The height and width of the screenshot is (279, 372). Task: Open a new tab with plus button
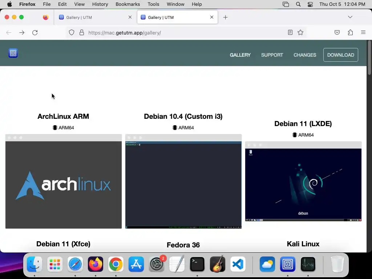(x=225, y=17)
